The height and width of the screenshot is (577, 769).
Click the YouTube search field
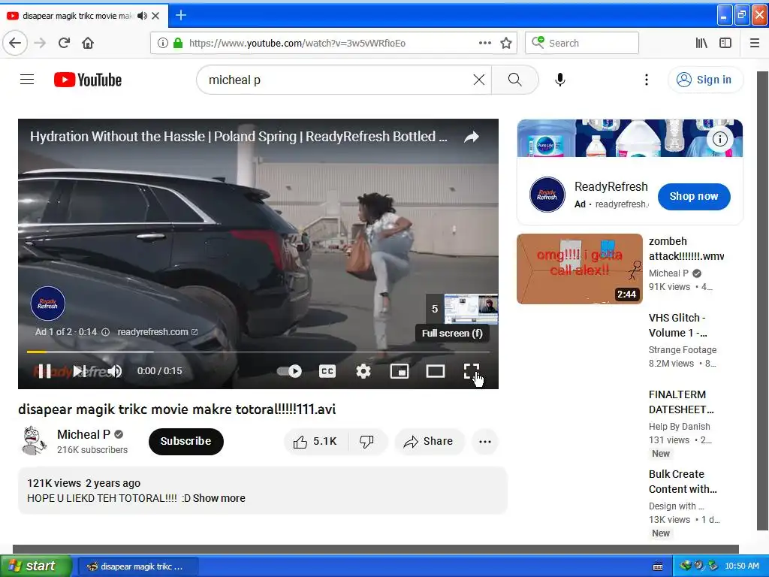point(339,80)
